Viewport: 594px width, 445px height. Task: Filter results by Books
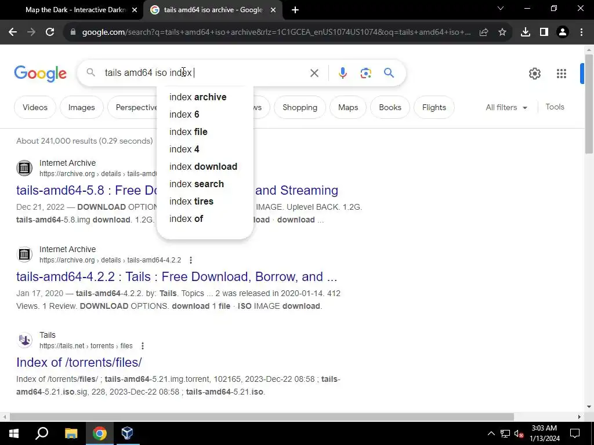pyautogui.click(x=390, y=107)
